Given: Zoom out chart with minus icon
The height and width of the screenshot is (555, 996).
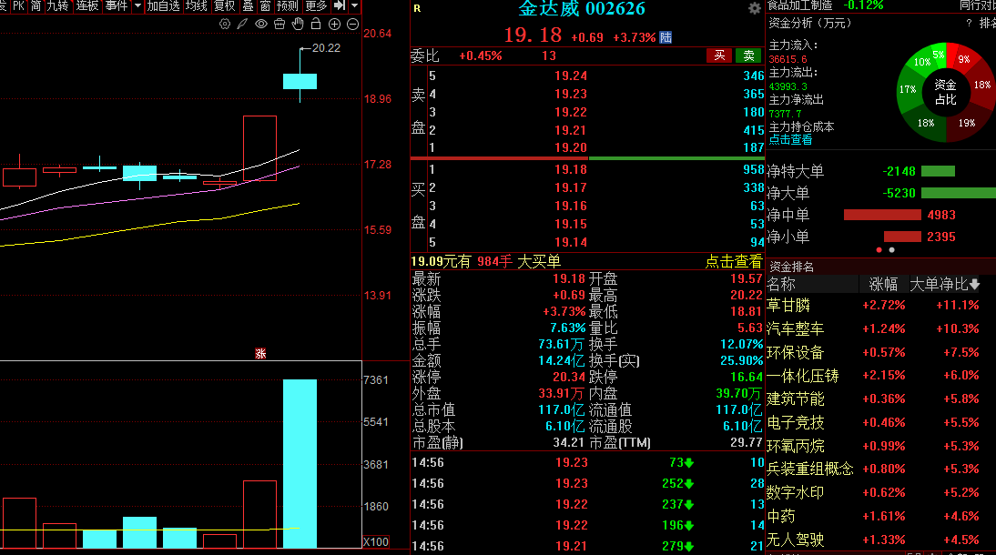Looking at the screenshot, I should point(352,25).
